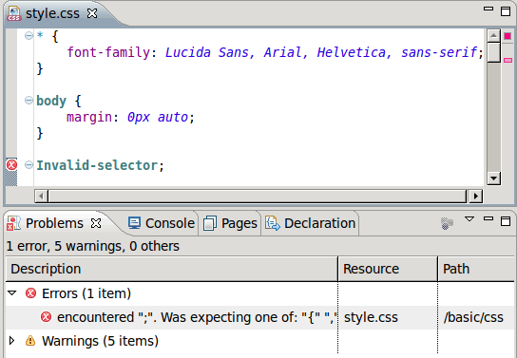517x358 pixels.
Task: Click the horizontal scroll left arrow
Action: coord(41,197)
